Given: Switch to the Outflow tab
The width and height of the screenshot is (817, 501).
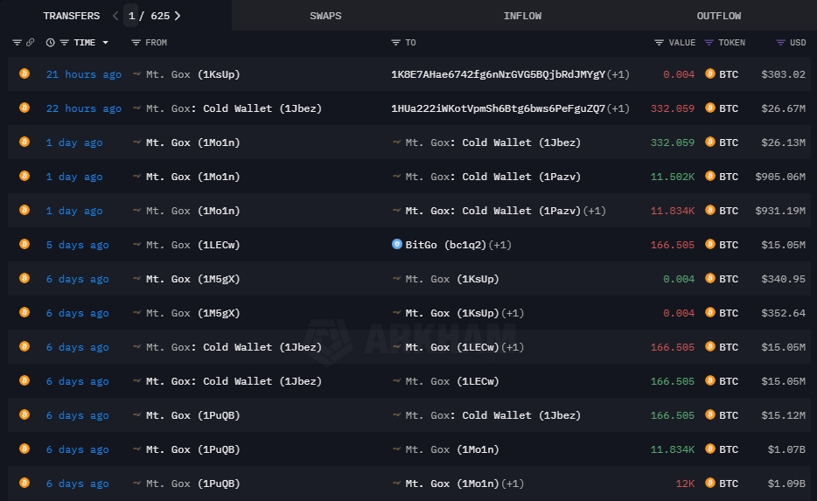Looking at the screenshot, I should click(718, 16).
